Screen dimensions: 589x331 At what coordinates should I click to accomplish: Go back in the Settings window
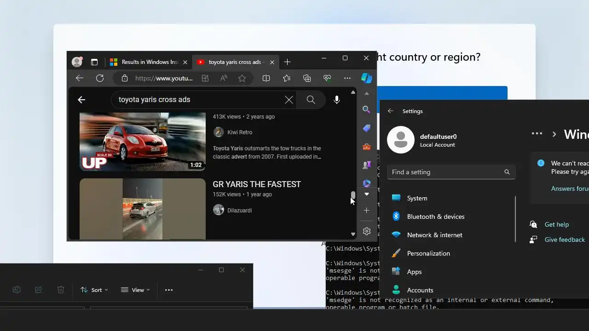[x=391, y=111]
